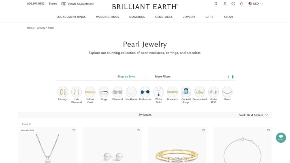290x163 pixels.
Task: Choose the Birthstone style icon
Action: tap(145, 92)
